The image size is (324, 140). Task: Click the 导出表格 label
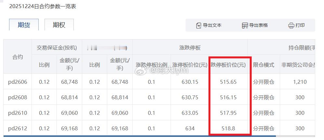coord(258,25)
